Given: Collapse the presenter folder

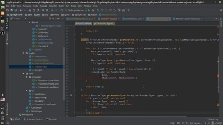Looking at the screenshot, I should tap(26, 77).
